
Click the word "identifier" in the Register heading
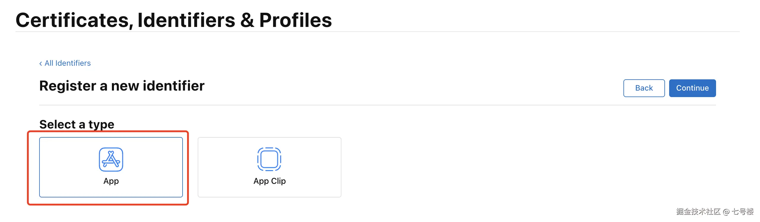pos(174,86)
